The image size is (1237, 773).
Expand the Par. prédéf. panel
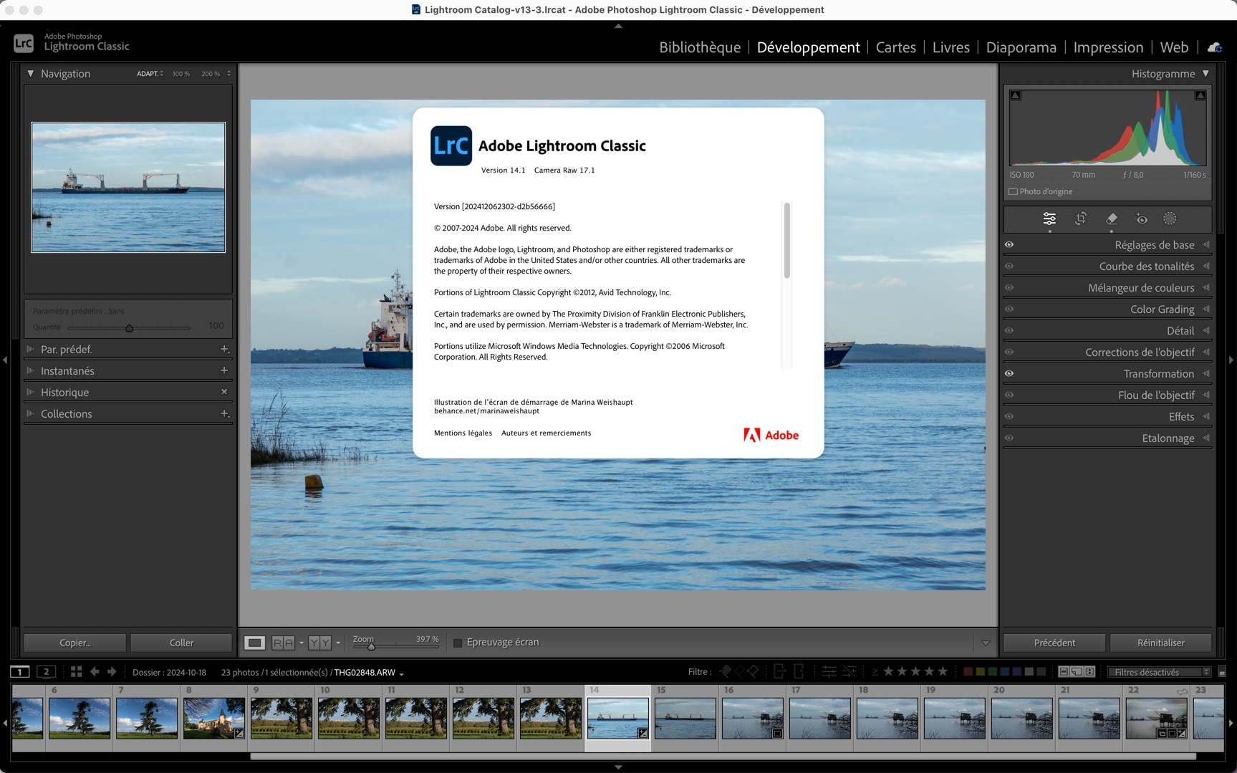30,350
